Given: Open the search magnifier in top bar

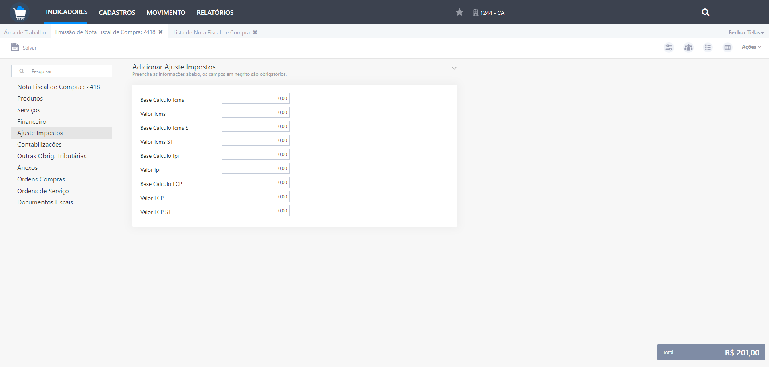Looking at the screenshot, I should point(706,12).
